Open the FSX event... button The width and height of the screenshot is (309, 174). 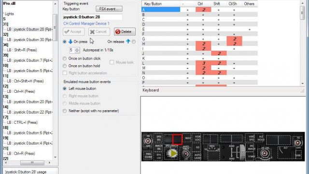pos(109,9)
